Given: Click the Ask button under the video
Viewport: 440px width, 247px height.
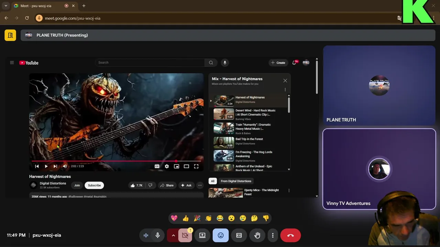Looking at the screenshot, I should [186, 185].
